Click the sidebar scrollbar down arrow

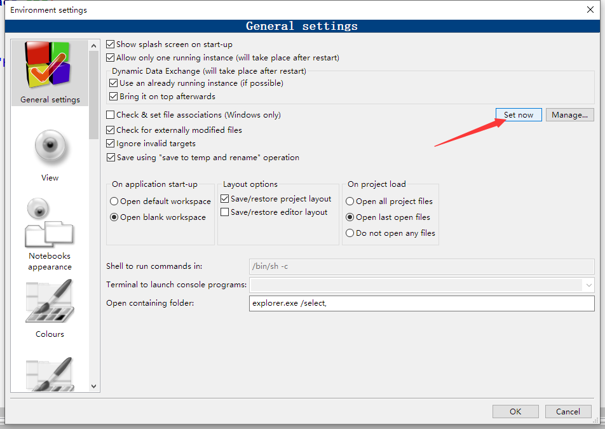(x=93, y=385)
